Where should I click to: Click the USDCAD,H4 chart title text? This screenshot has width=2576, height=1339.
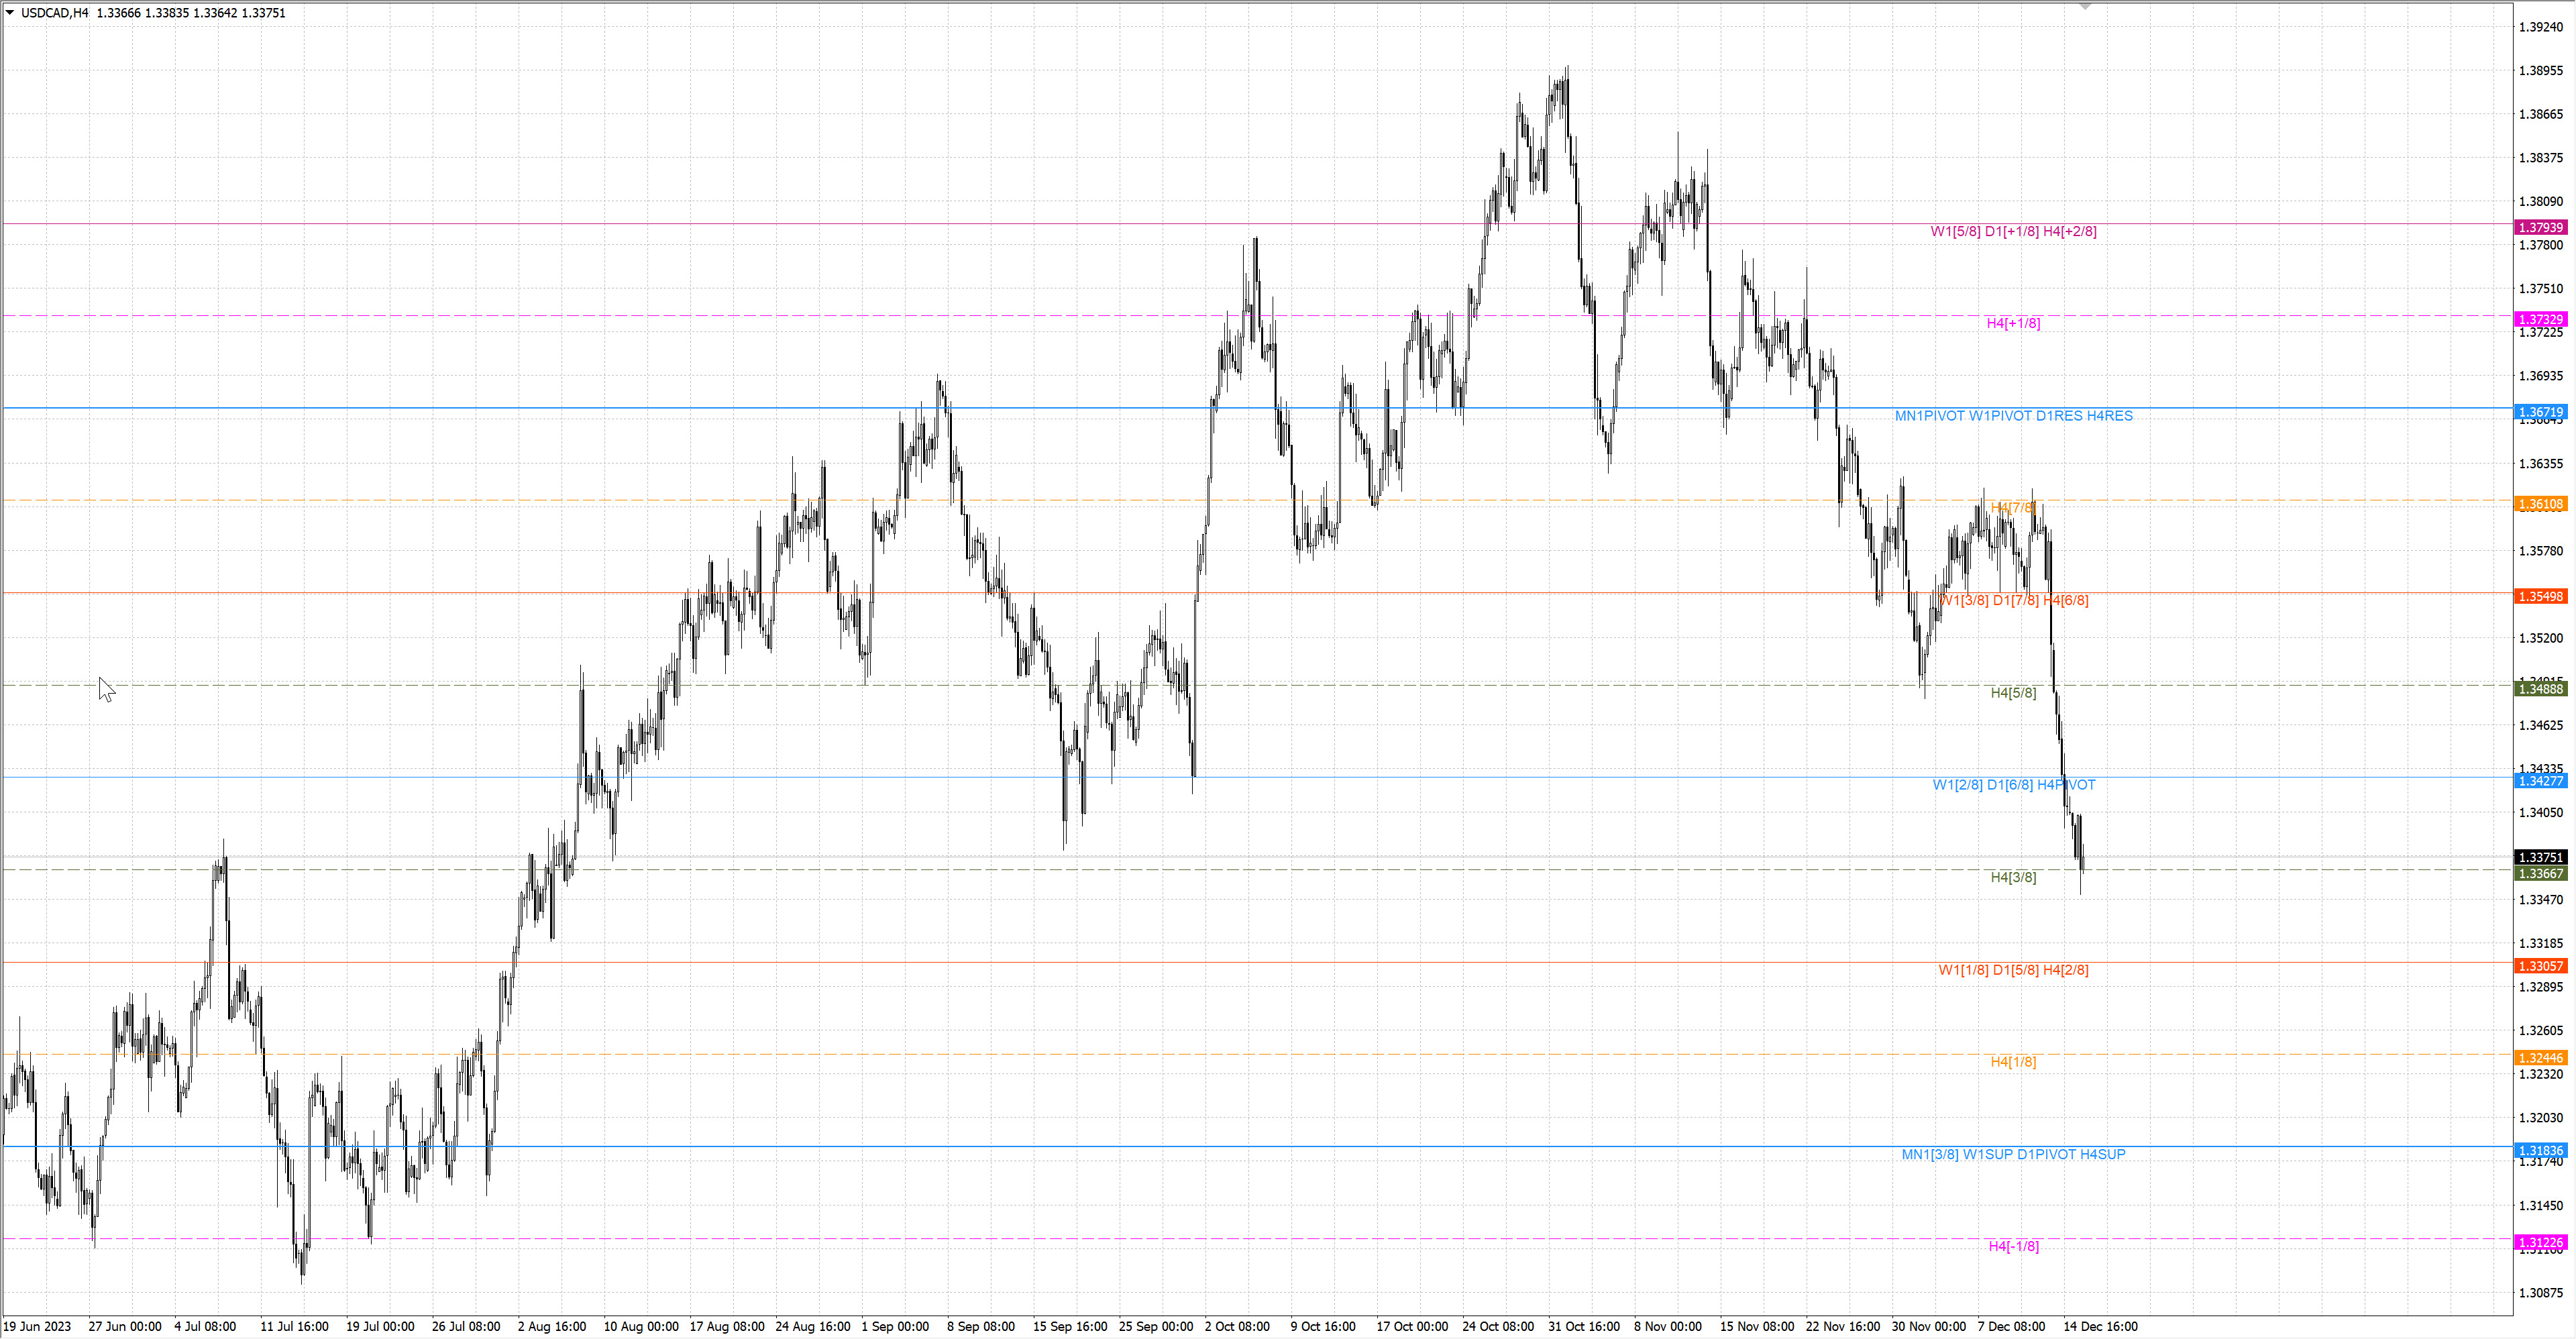(x=55, y=13)
